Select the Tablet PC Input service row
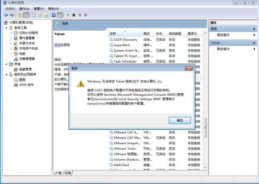Screen dimensions: 259x184 tap(155, 56)
